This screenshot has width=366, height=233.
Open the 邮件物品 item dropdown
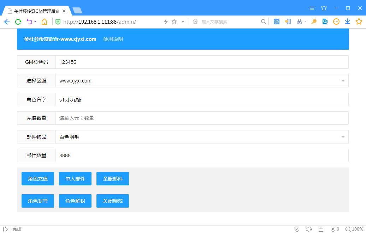coord(343,137)
